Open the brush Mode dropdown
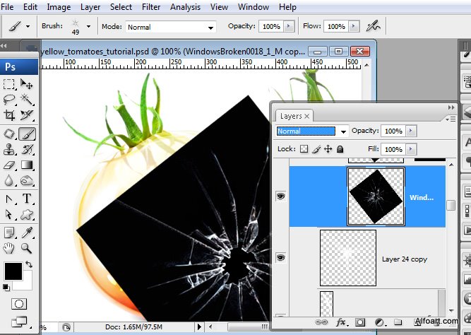The width and height of the screenshot is (471, 335). click(x=170, y=27)
